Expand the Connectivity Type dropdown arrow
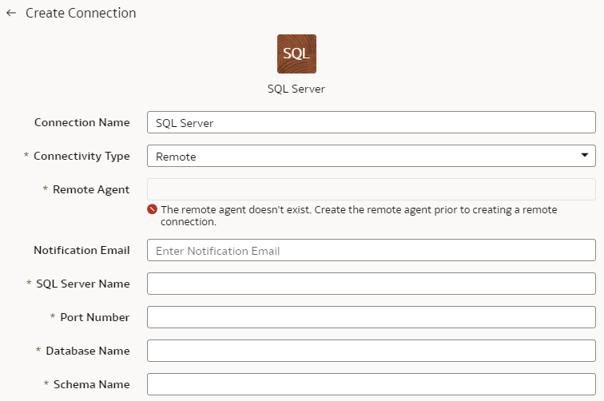The image size is (604, 401). (584, 155)
